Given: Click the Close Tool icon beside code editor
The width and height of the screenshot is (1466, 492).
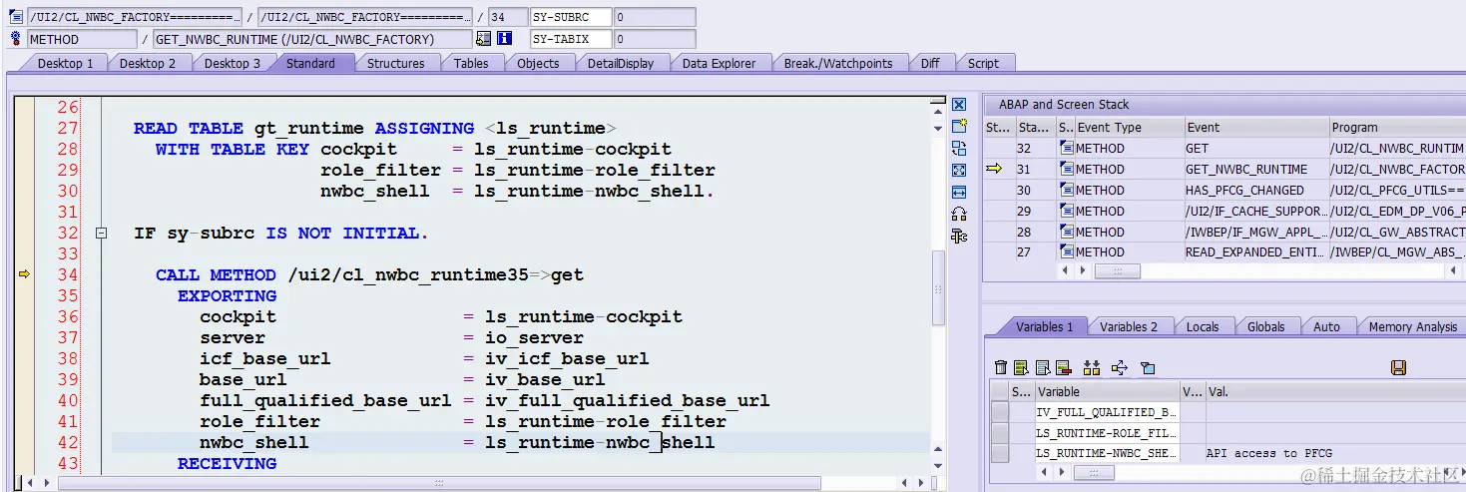Looking at the screenshot, I should click(959, 105).
